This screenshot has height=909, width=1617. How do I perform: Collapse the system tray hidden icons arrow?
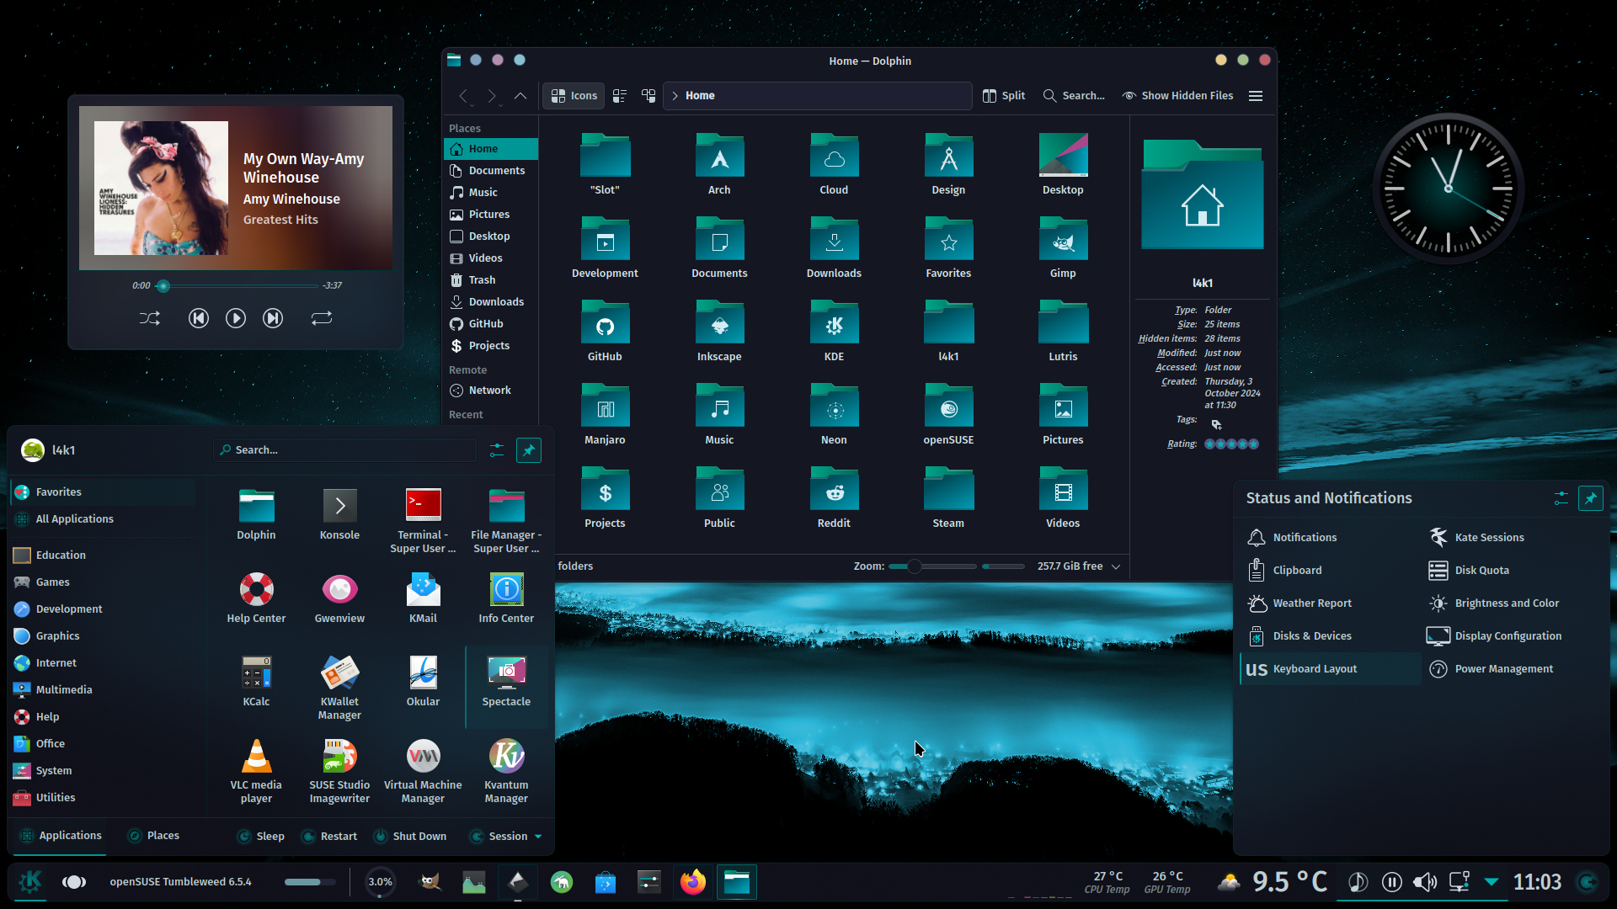click(x=1492, y=882)
